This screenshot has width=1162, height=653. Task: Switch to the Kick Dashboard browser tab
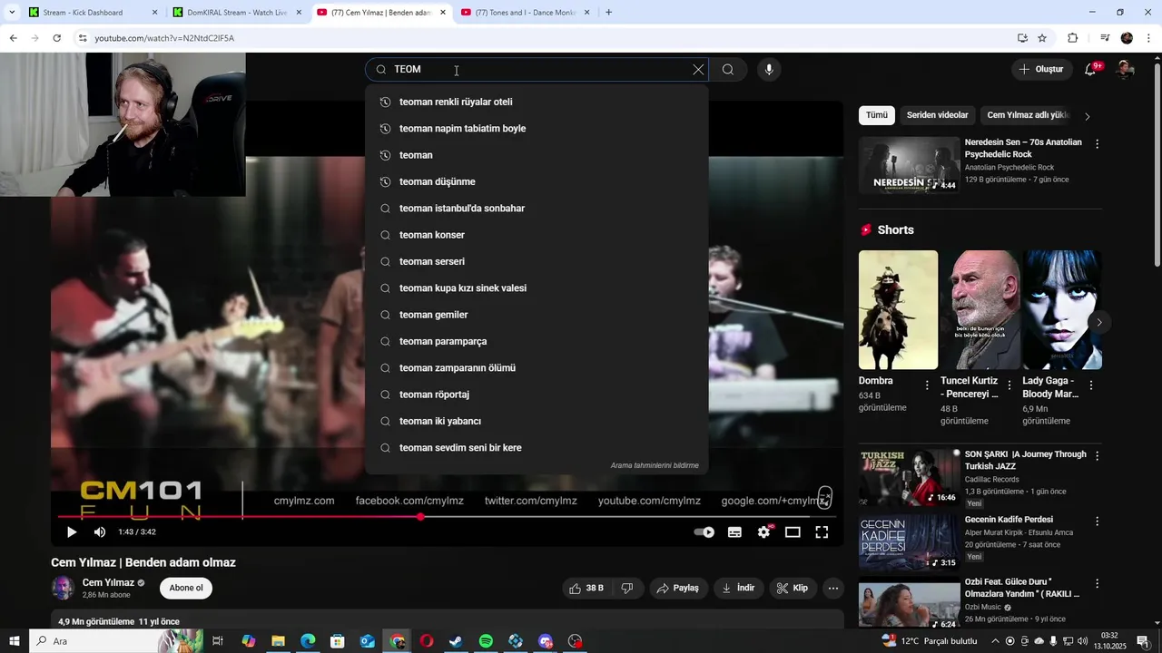pyautogui.click(x=92, y=13)
